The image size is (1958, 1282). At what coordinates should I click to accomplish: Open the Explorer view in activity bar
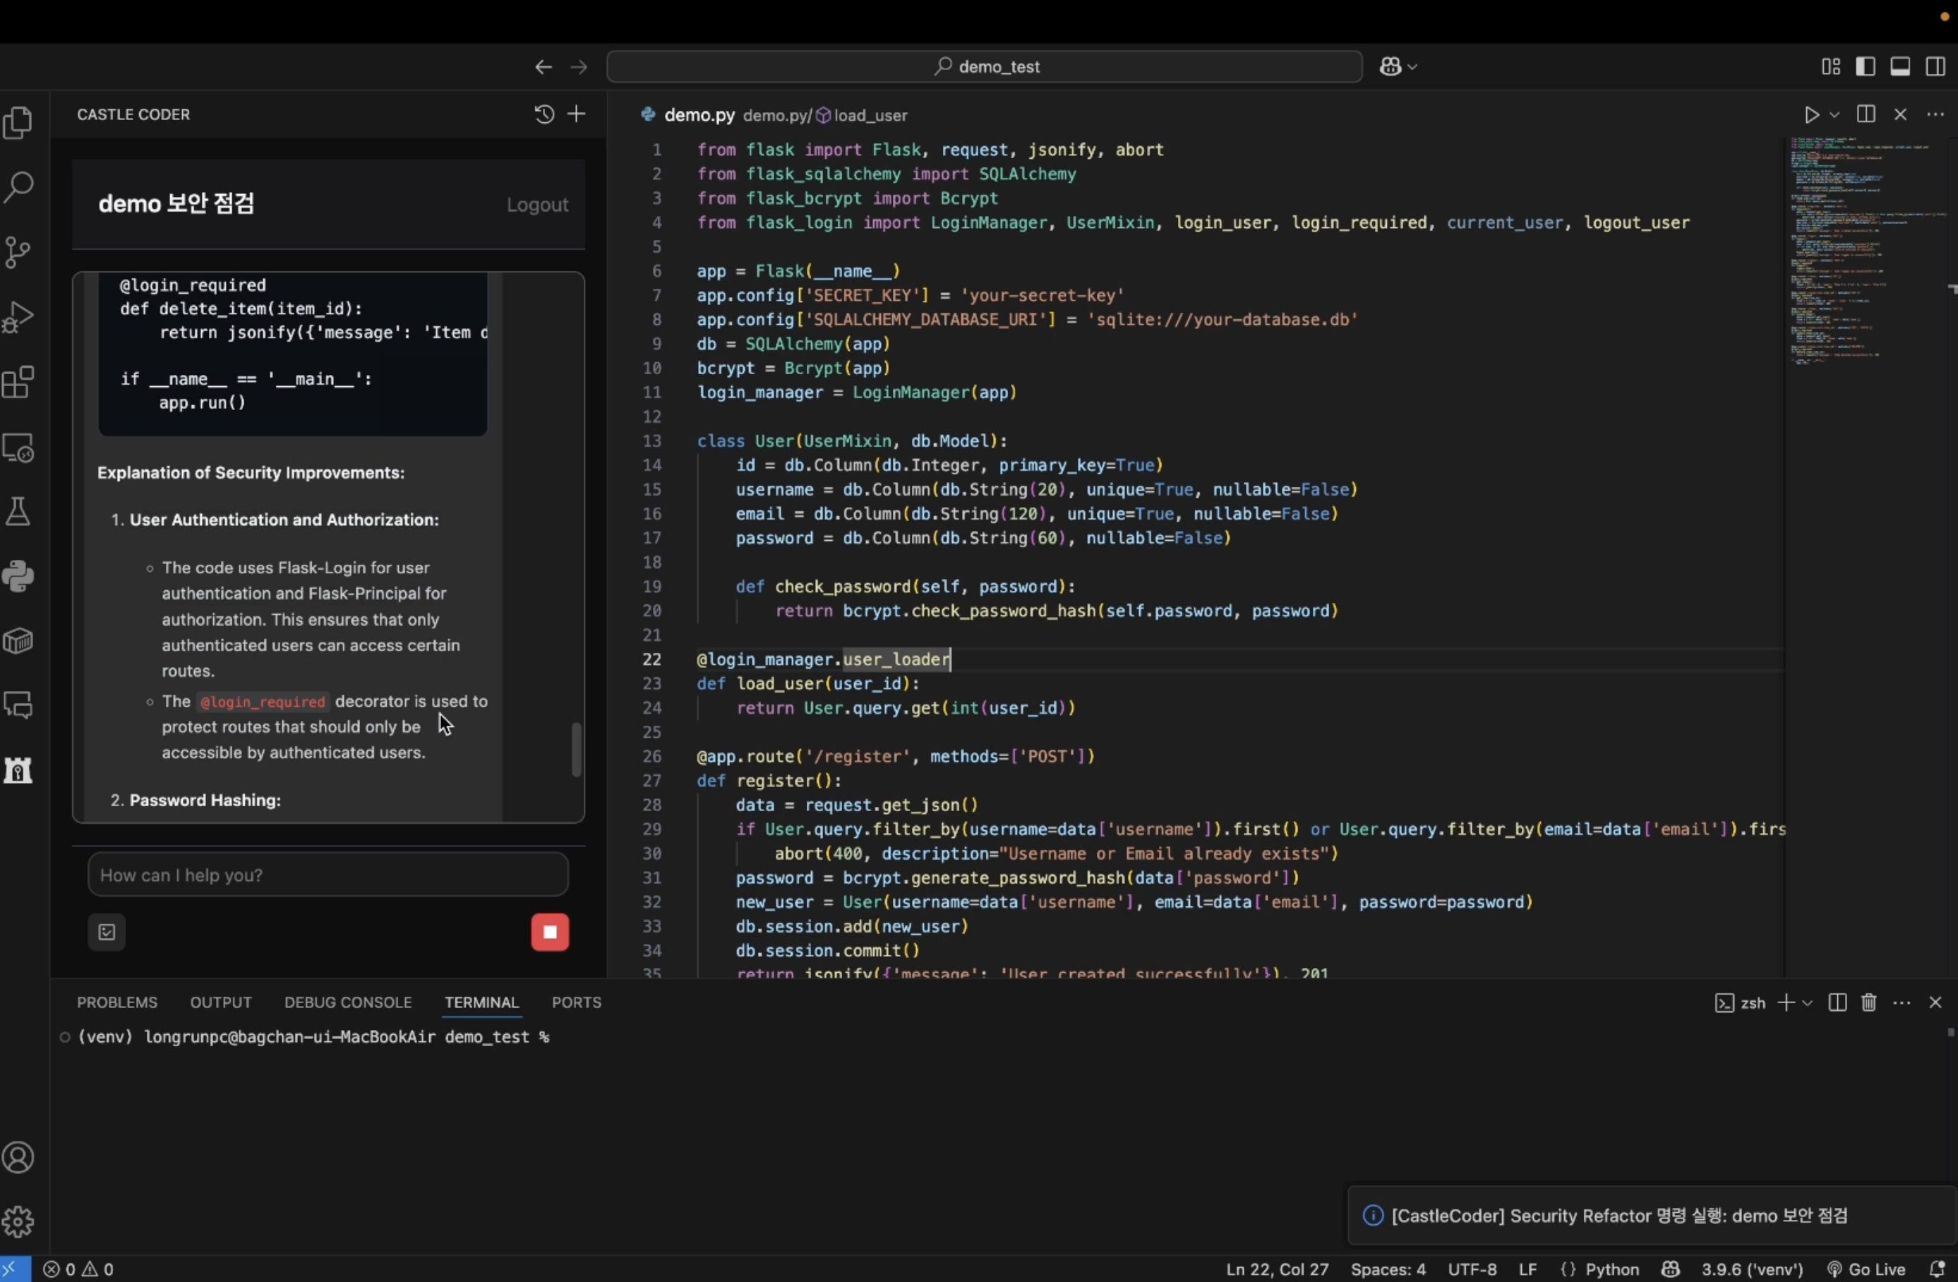[x=18, y=124]
